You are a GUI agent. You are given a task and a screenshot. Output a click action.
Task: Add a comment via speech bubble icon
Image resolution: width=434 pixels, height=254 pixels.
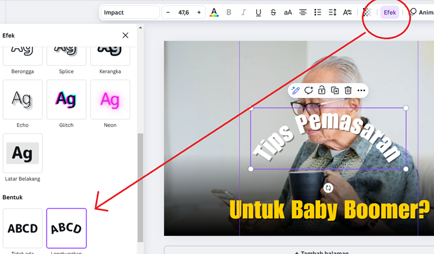tap(309, 90)
